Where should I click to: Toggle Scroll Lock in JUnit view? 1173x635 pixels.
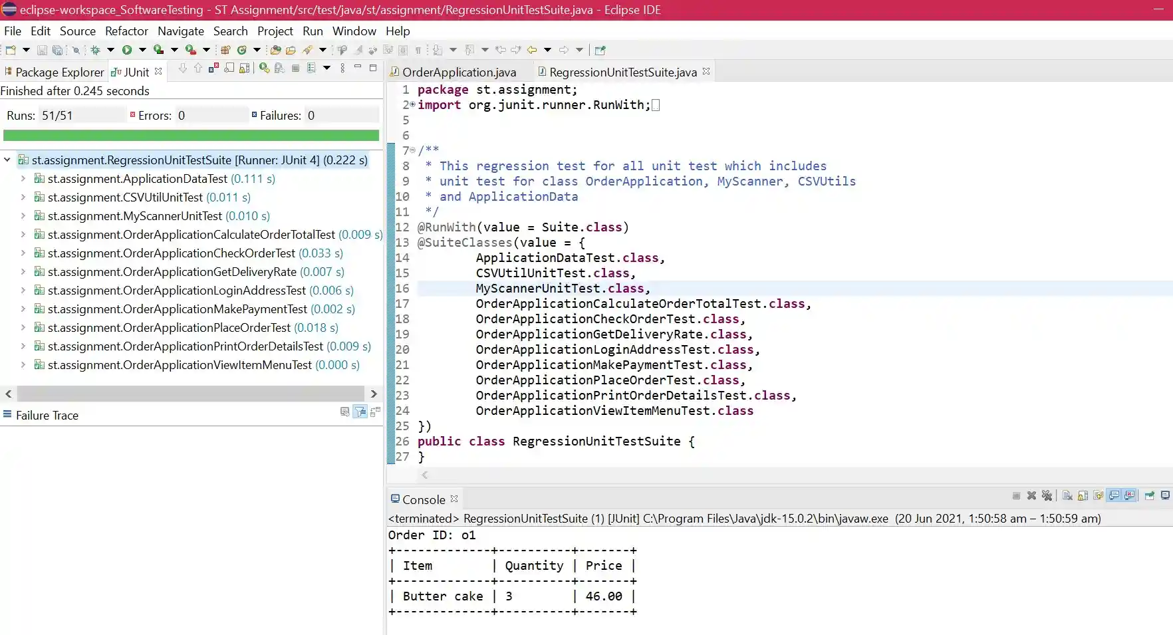[245, 68]
